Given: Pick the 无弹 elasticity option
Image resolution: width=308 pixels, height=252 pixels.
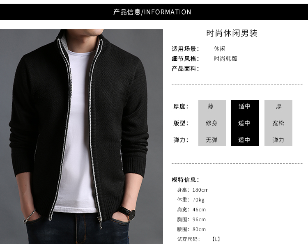Looking at the screenshot, I should click(x=211, y=140).
